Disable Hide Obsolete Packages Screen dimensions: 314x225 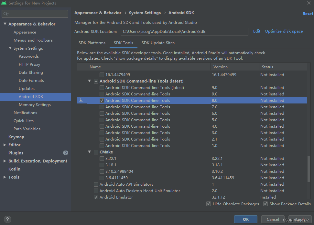tap(209, 204)
